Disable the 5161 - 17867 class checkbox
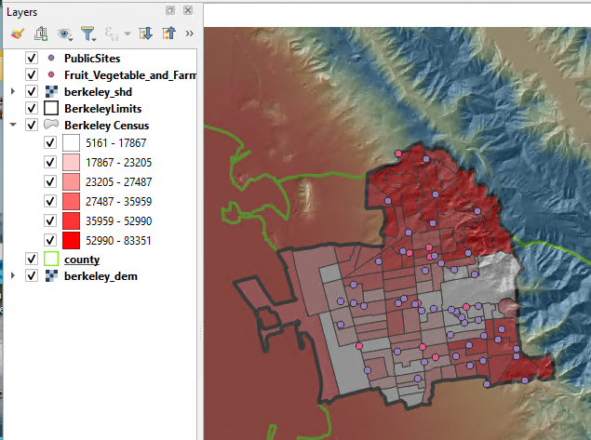This screenshot has height=440, width=591. (50, 143)
